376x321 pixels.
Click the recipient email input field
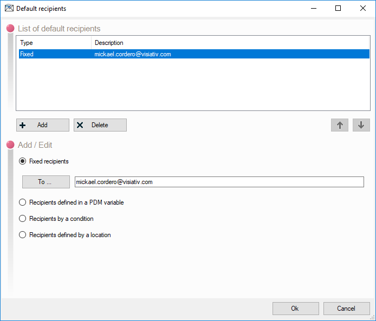pos(219,182)
